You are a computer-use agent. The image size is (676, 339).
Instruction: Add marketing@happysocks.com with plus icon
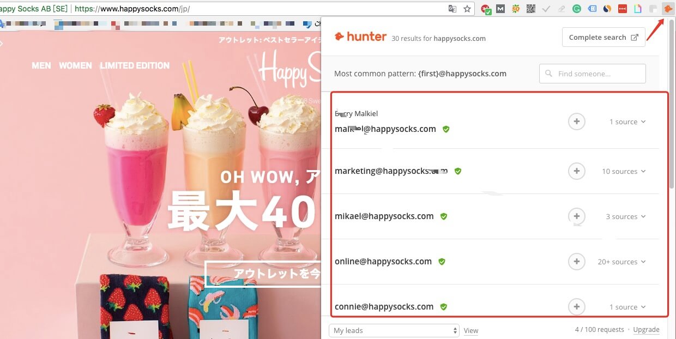tap(576, 171)
